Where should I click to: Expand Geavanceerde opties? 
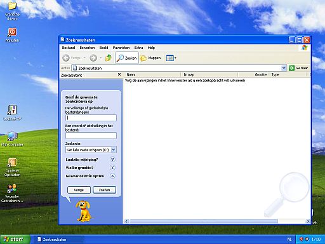112,176
